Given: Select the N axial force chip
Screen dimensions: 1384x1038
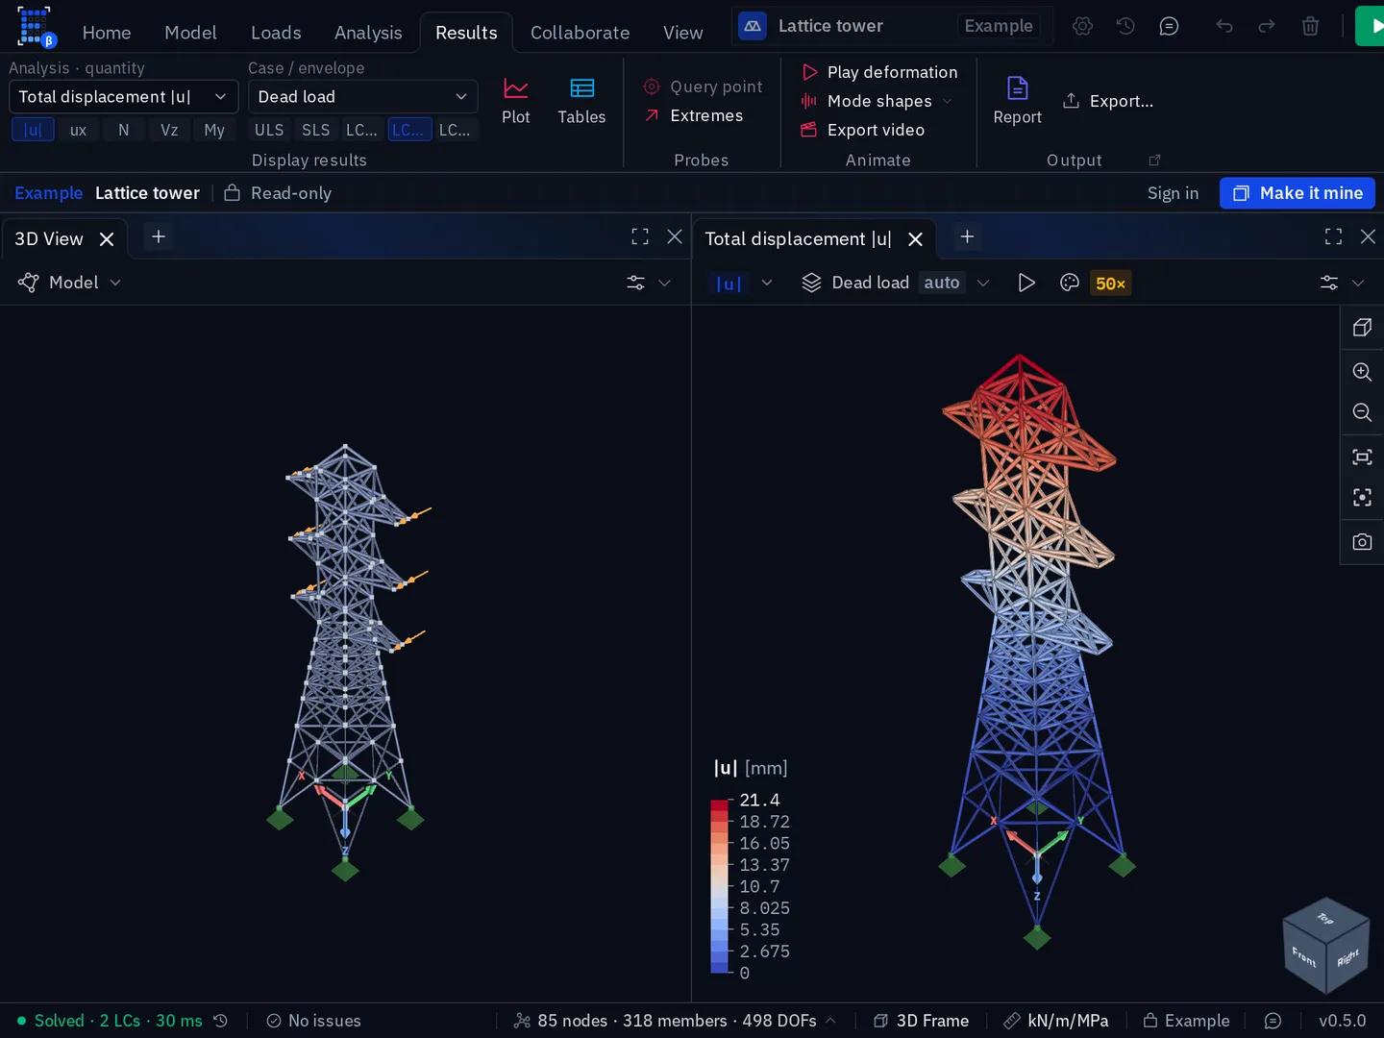Looking at the screenshot, I should 123,130.
